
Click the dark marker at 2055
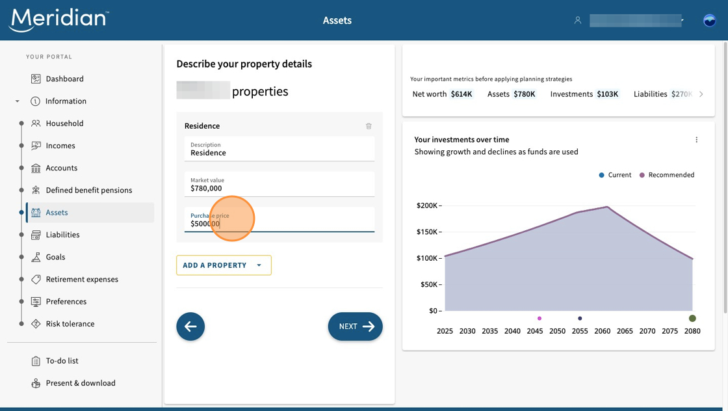pos(580,319)
